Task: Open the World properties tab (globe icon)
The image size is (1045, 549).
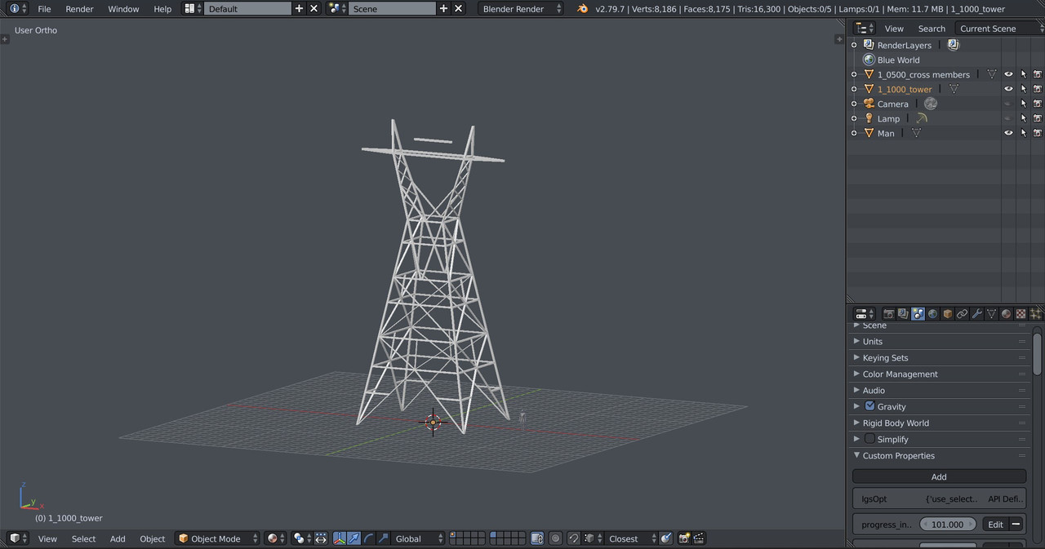Action: pos(932,314)
